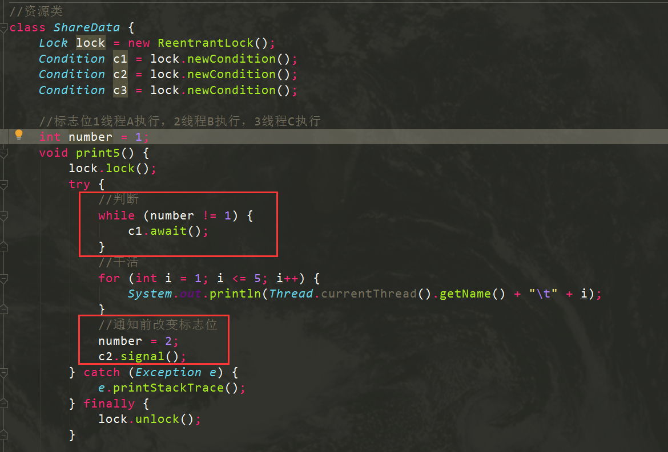Click the //通知前改变标志位 comment

(x=158, y=325)
